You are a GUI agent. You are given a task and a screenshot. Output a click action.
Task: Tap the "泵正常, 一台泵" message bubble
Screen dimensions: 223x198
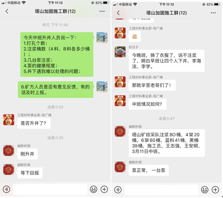pos(149,170)
